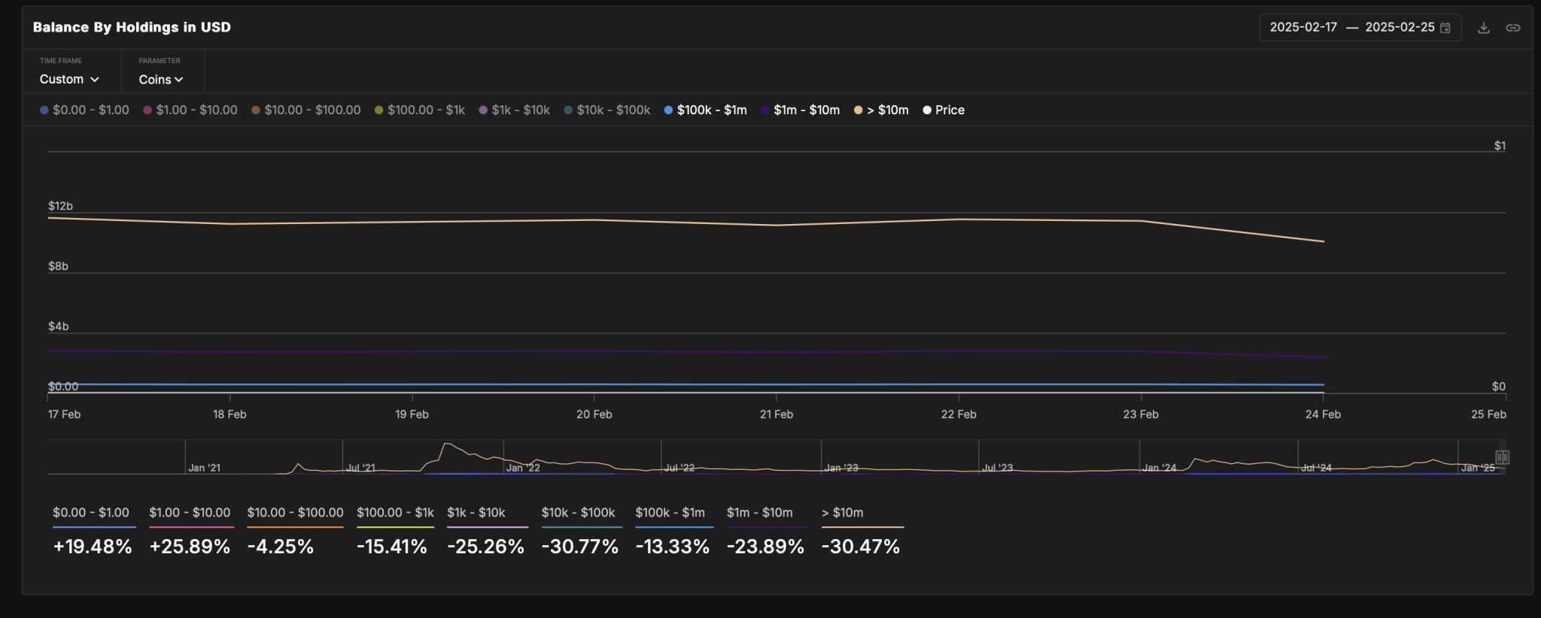Jump to Jan '22 in navigator
The width and height of the screenshot is (1541, 618).
523,468
